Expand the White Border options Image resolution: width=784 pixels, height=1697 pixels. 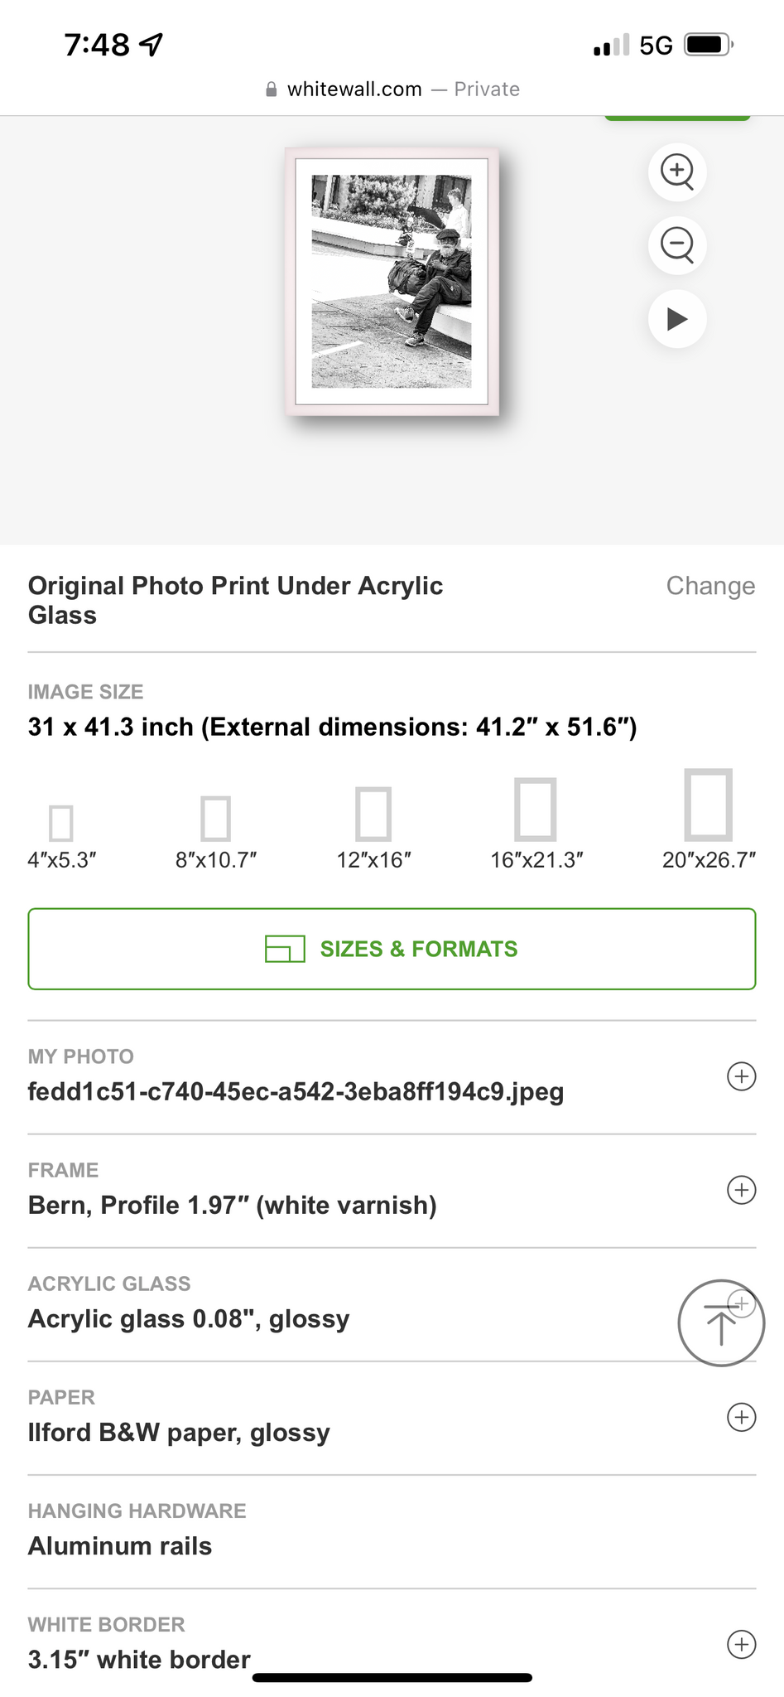click(741, 1644)
